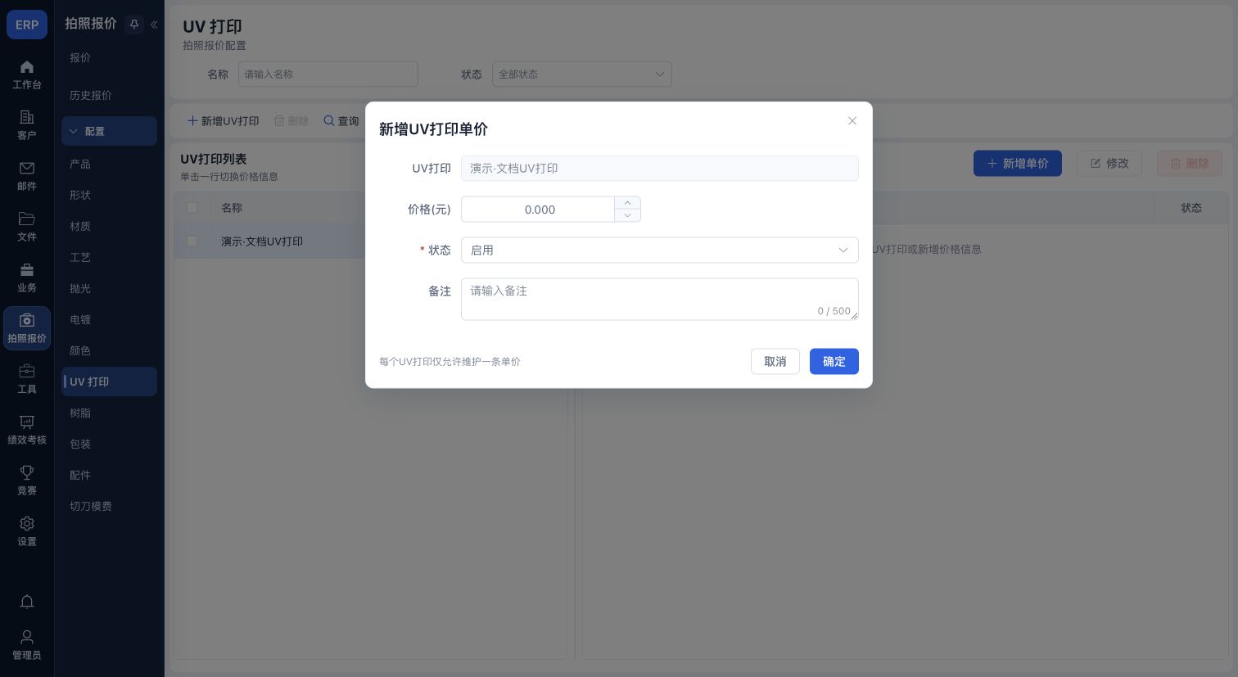
Task: Open the 邮件 mail sidebar icon
Action: click(x=27, y=176)
